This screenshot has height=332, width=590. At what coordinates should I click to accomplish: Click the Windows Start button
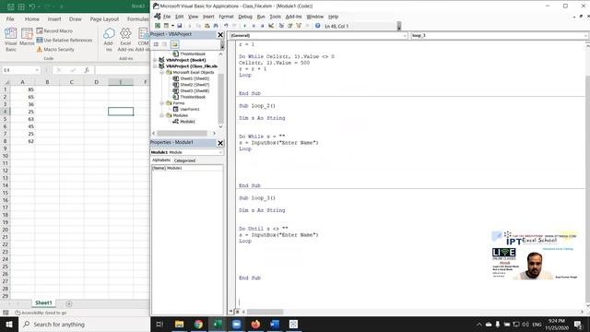point(9,324)
